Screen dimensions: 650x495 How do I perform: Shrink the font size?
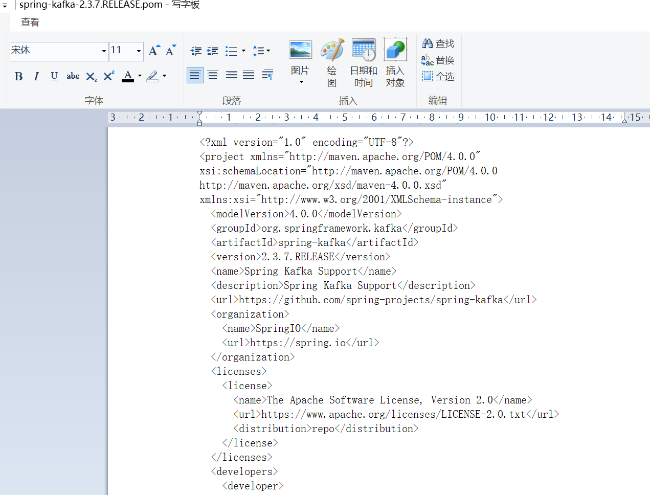pos(171,50)
